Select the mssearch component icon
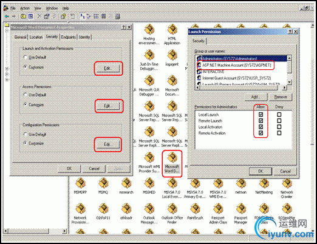Screen dimensions: 317x244 (126, 183)
